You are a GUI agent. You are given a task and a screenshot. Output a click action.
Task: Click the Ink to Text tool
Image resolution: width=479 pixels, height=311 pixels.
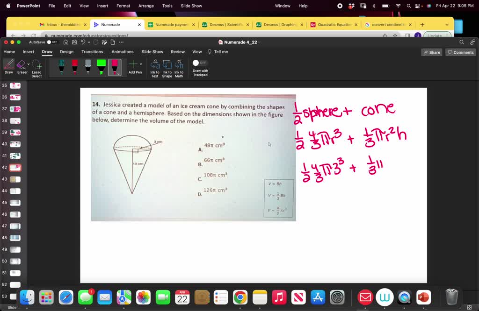(x=155, y=69)
